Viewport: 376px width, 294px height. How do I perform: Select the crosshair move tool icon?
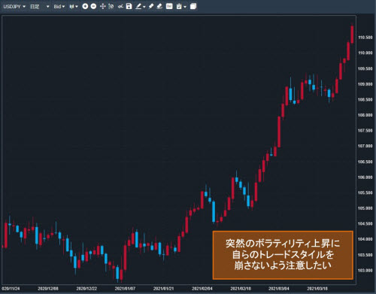103,6
